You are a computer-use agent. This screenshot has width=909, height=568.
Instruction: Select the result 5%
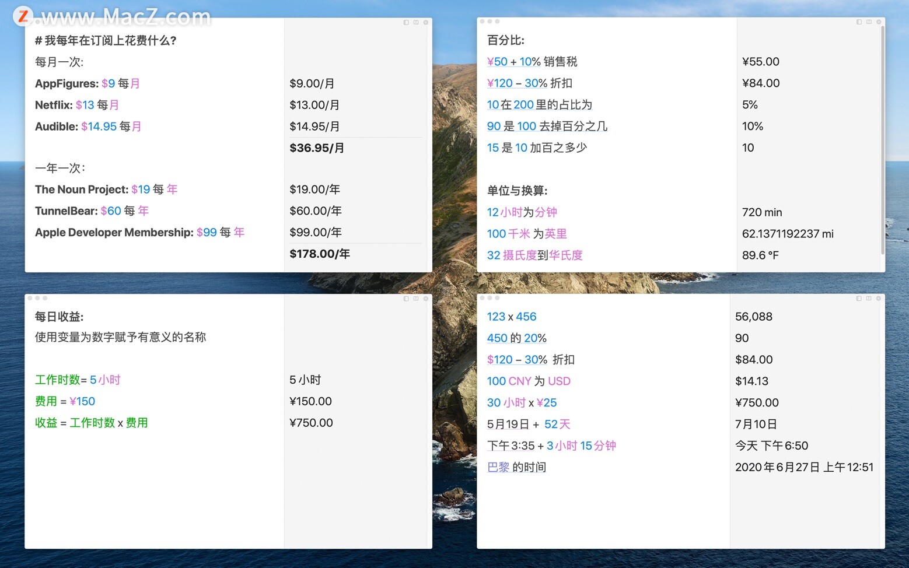tap(750, 105)
